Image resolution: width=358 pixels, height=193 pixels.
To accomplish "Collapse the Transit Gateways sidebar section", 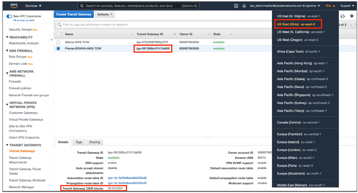I will [7, 145].
